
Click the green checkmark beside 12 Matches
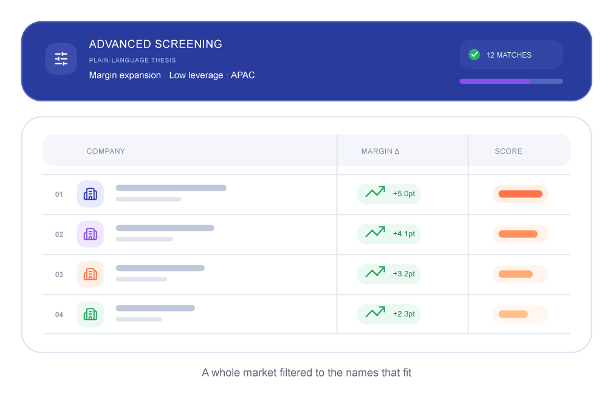point(474,54)
